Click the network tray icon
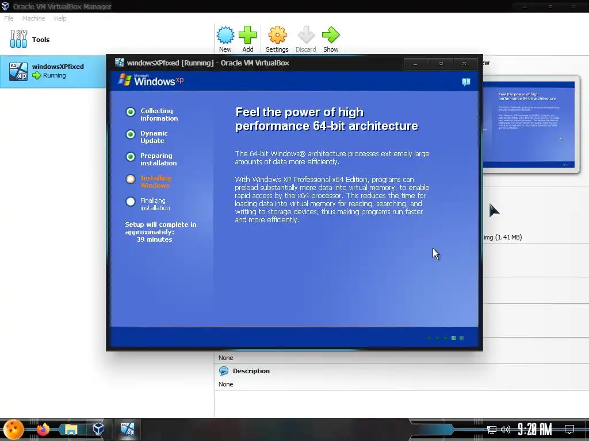This screenshot has width=589, height=441. tap(491, 430)
